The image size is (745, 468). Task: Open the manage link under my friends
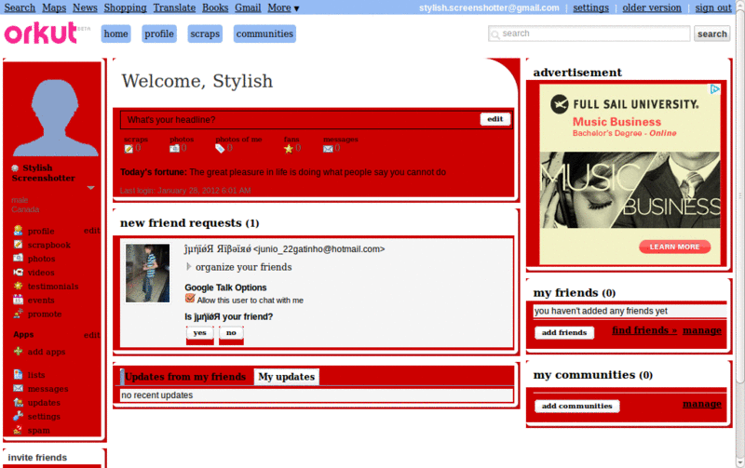(x=702, y=330)
